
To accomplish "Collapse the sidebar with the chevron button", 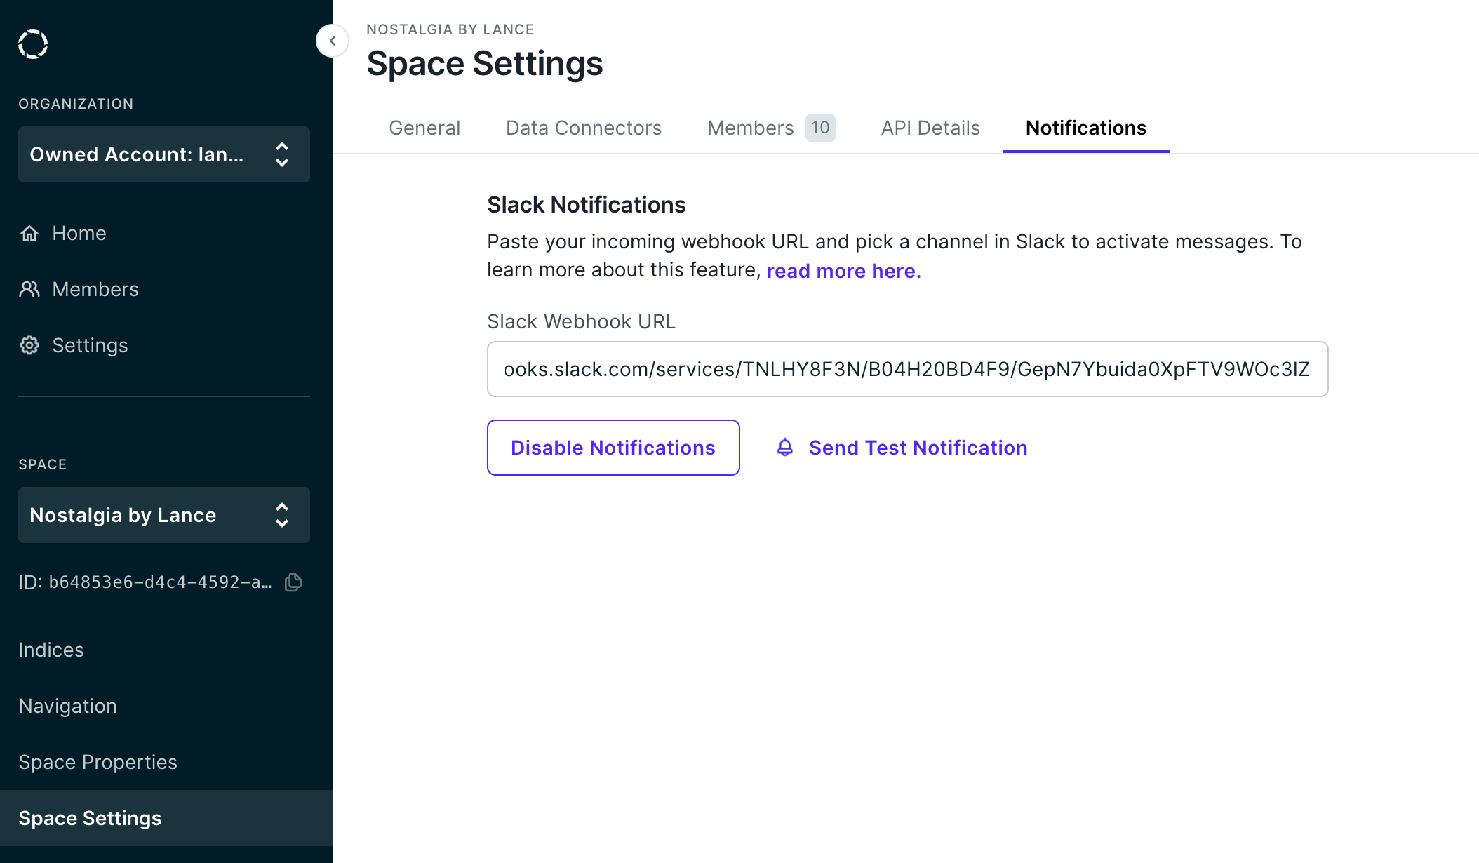I will click(333, 41).
